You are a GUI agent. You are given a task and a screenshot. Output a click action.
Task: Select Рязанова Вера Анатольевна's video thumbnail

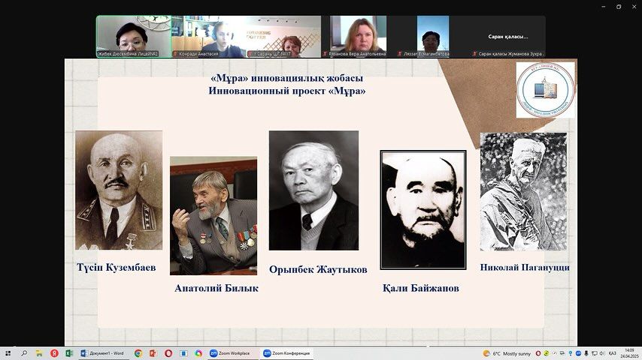(359, 36)
